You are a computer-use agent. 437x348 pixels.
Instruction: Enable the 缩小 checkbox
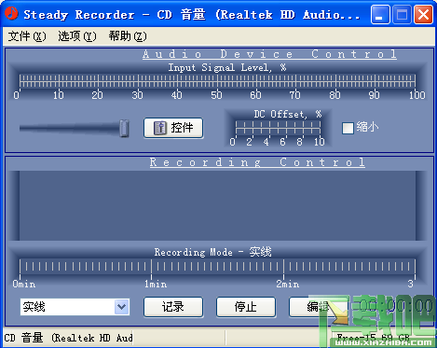tap(348, 128)
